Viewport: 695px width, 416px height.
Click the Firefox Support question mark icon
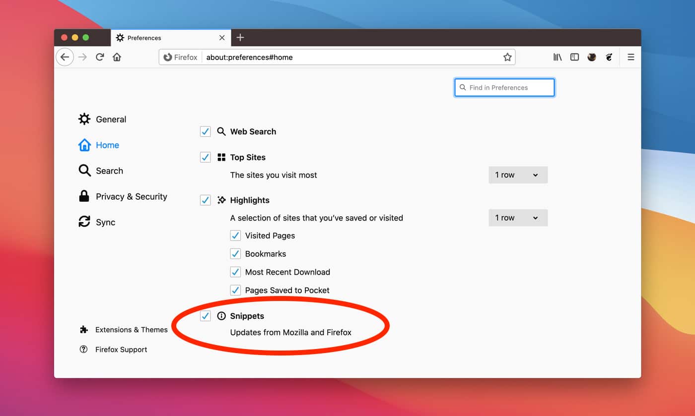click(83, 350)
